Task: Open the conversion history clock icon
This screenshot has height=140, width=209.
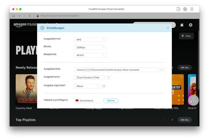Action: [x=178, y=9]
